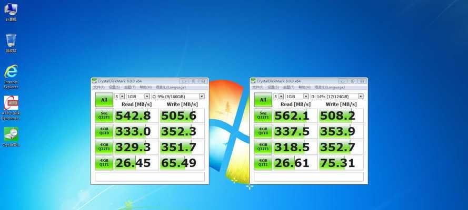This screenshot has height=210, width=468.
Task: Open 帮助(H) menu in the C: drive window
Action: (x=146, y=88)
